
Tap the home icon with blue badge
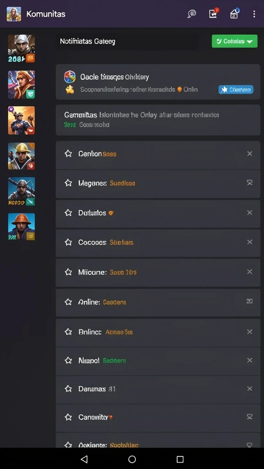click(x=234, y=13)
